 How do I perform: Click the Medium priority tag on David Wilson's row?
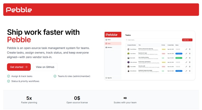pyautogui.click(x=164, y=49)
